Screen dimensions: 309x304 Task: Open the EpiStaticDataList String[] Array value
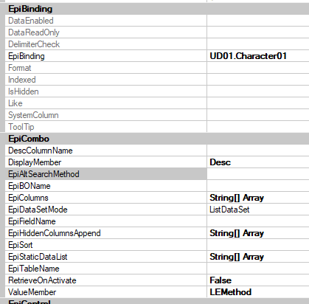click(x=258, y=257)
